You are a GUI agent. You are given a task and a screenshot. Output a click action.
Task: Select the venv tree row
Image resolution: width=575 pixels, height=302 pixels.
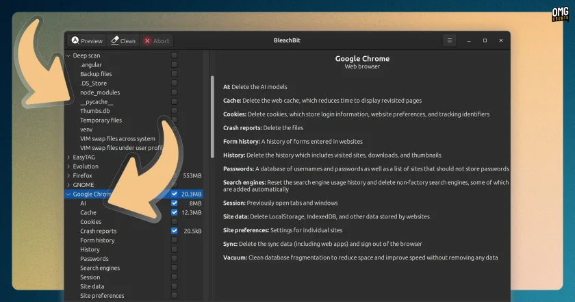(134, 129)
